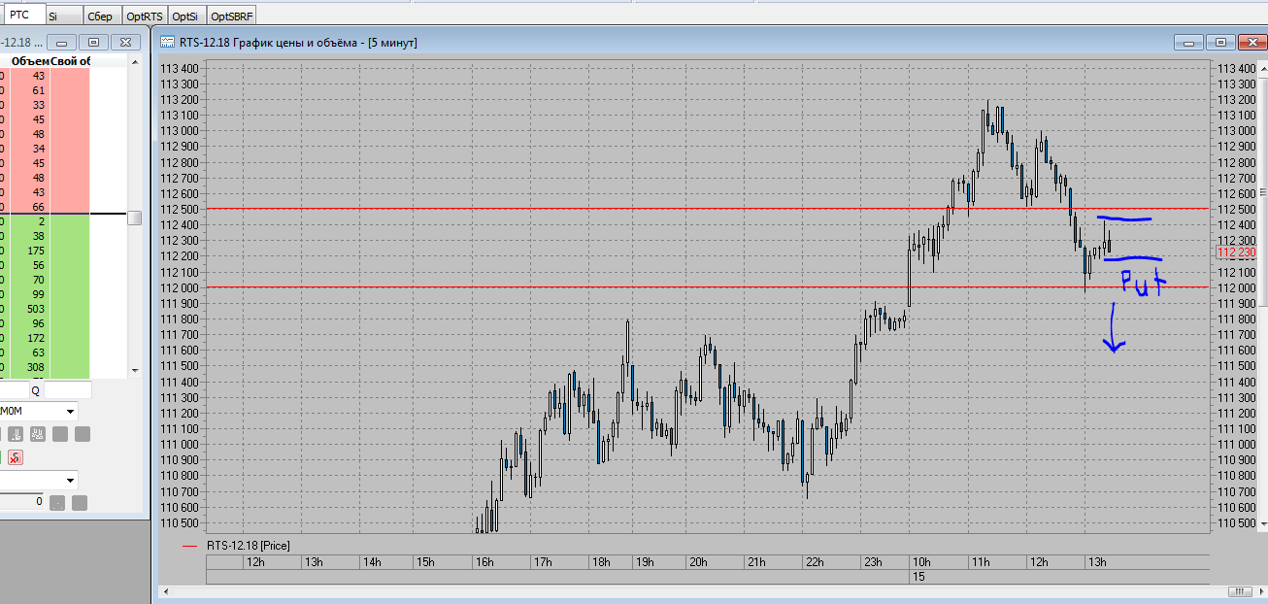This screenshot has width=1268, height=604.
Task: Click the Объем column header
Action: pos(29,61)
